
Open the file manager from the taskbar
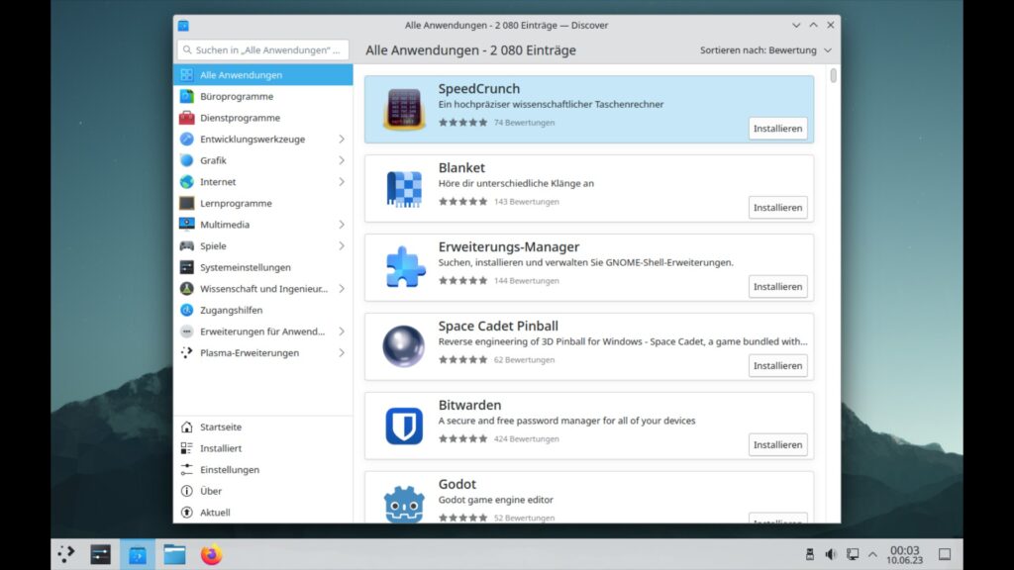click(174, 554)
